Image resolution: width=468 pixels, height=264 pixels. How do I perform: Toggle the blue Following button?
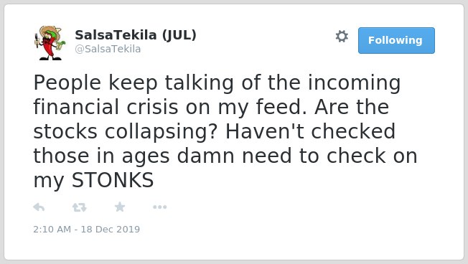pyautogui.click(x=396, y=41)
